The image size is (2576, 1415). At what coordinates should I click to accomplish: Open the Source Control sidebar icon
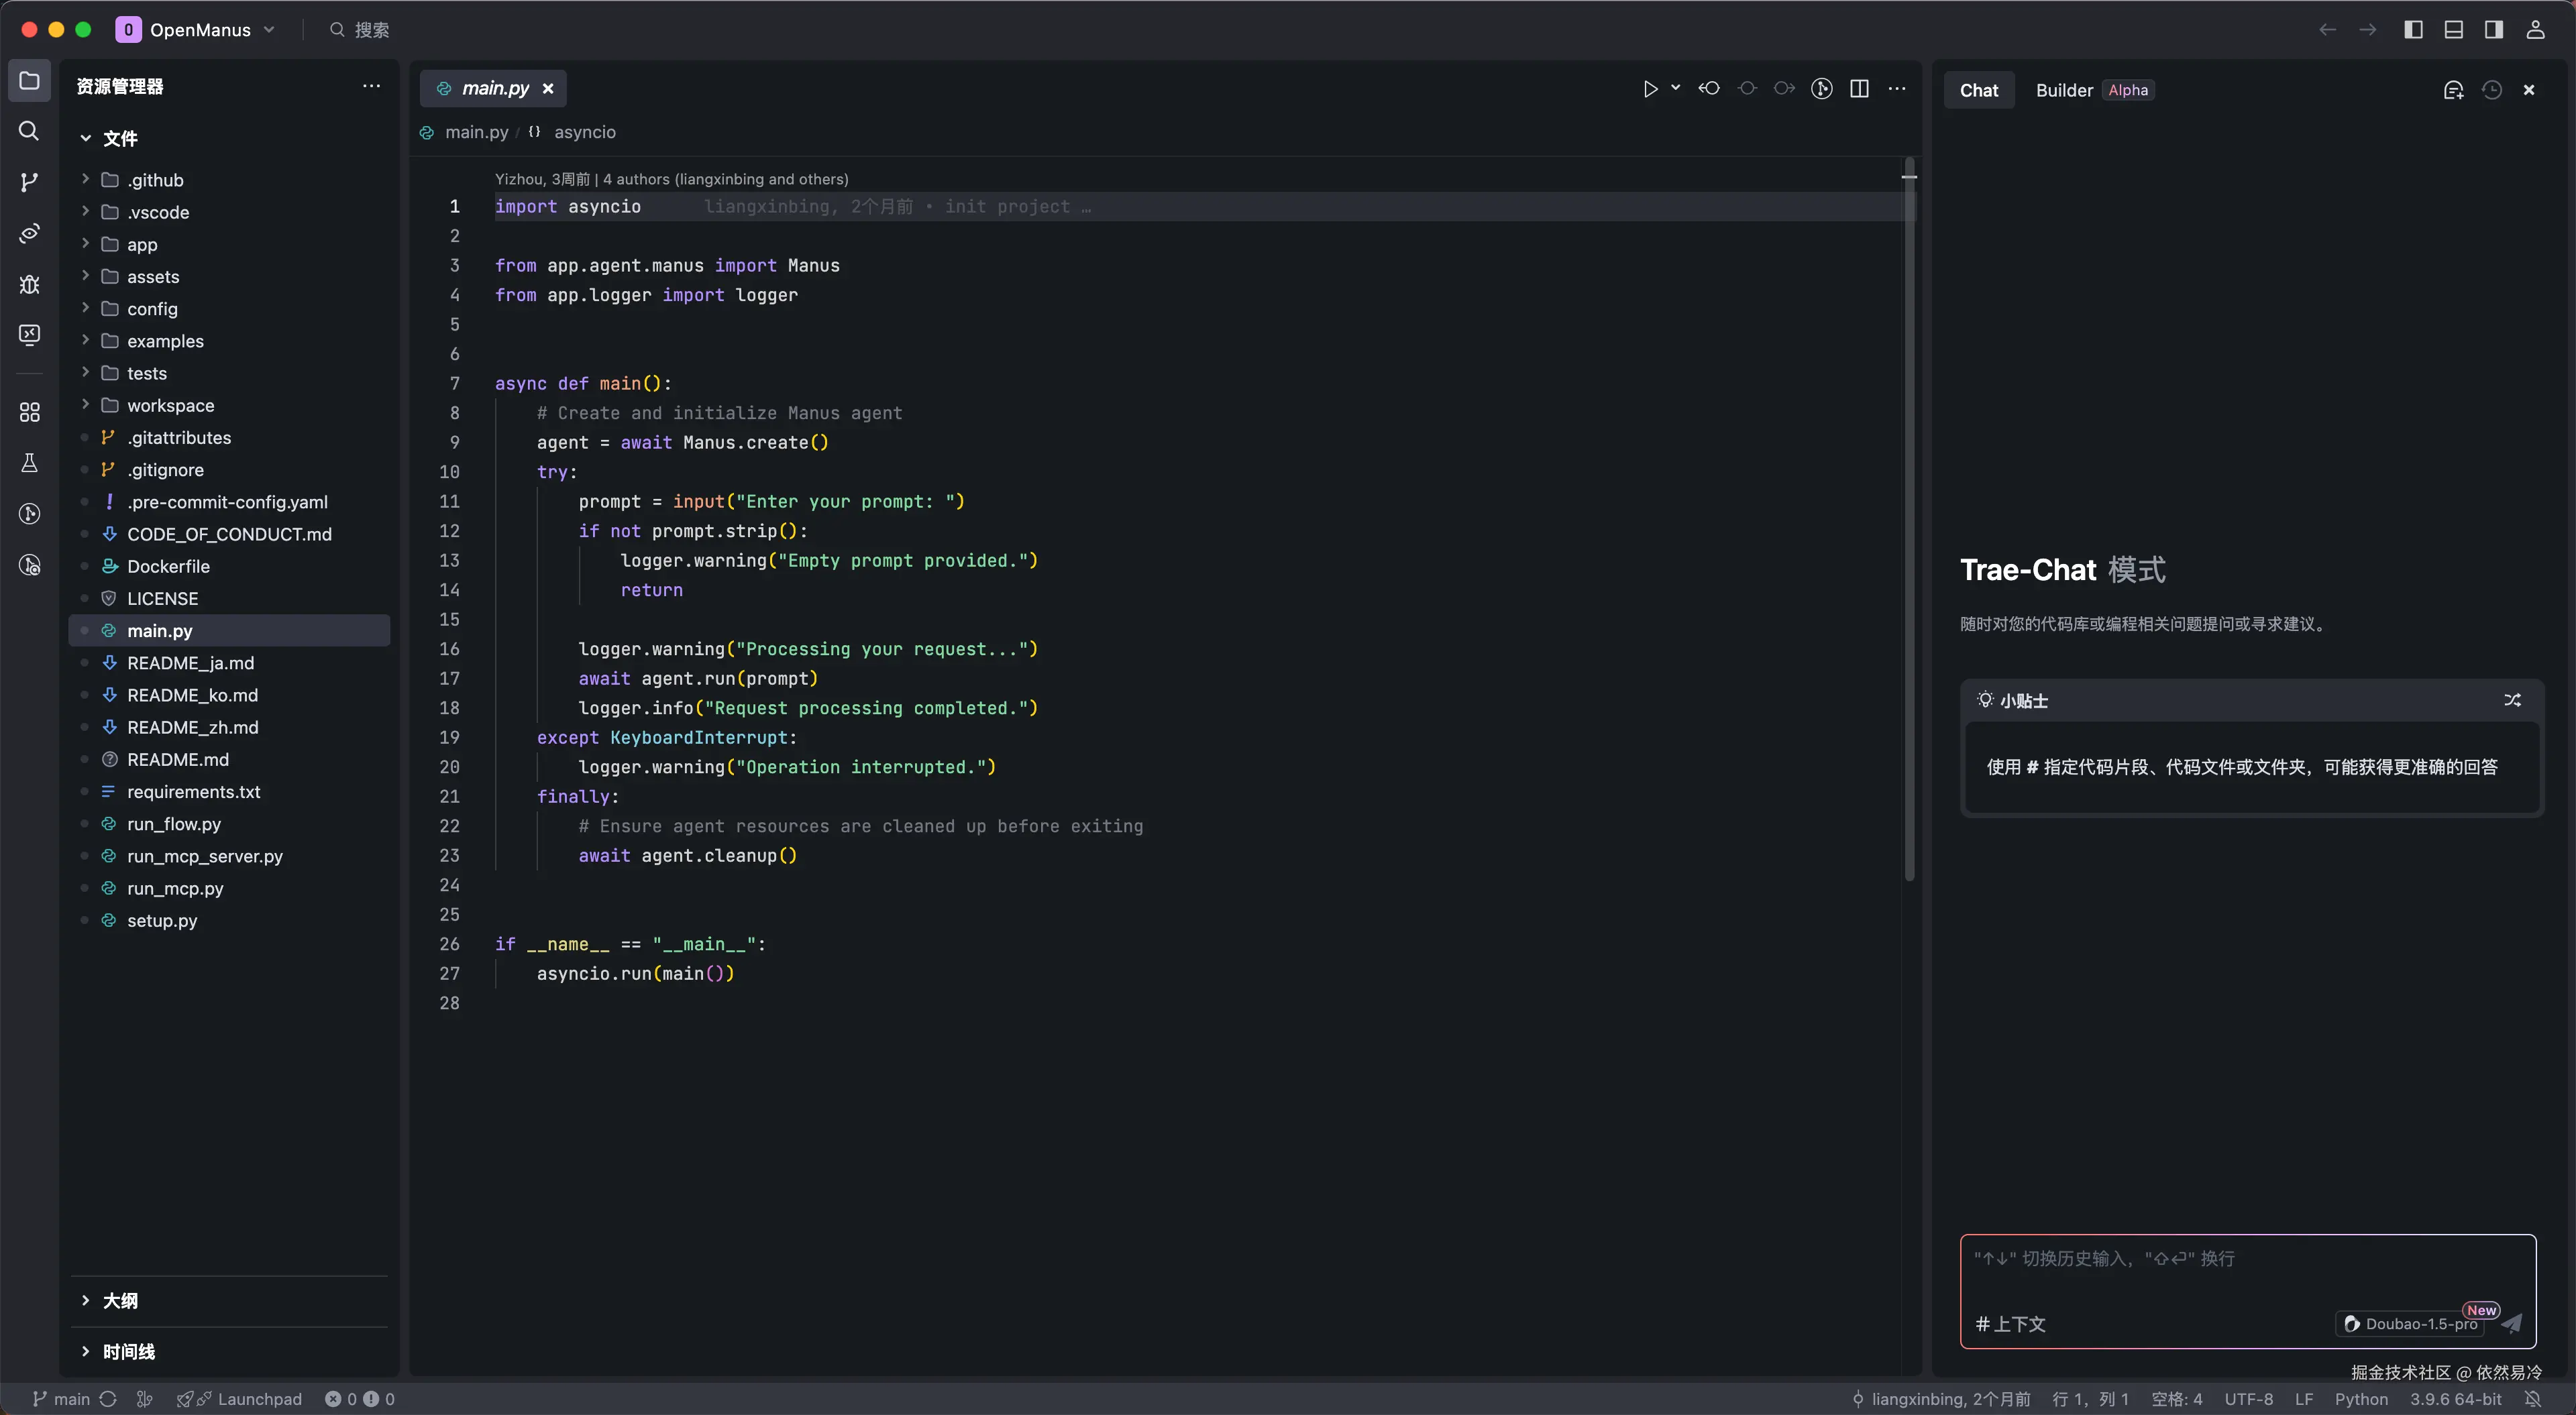pyautogui.click(x=29, y=182)
